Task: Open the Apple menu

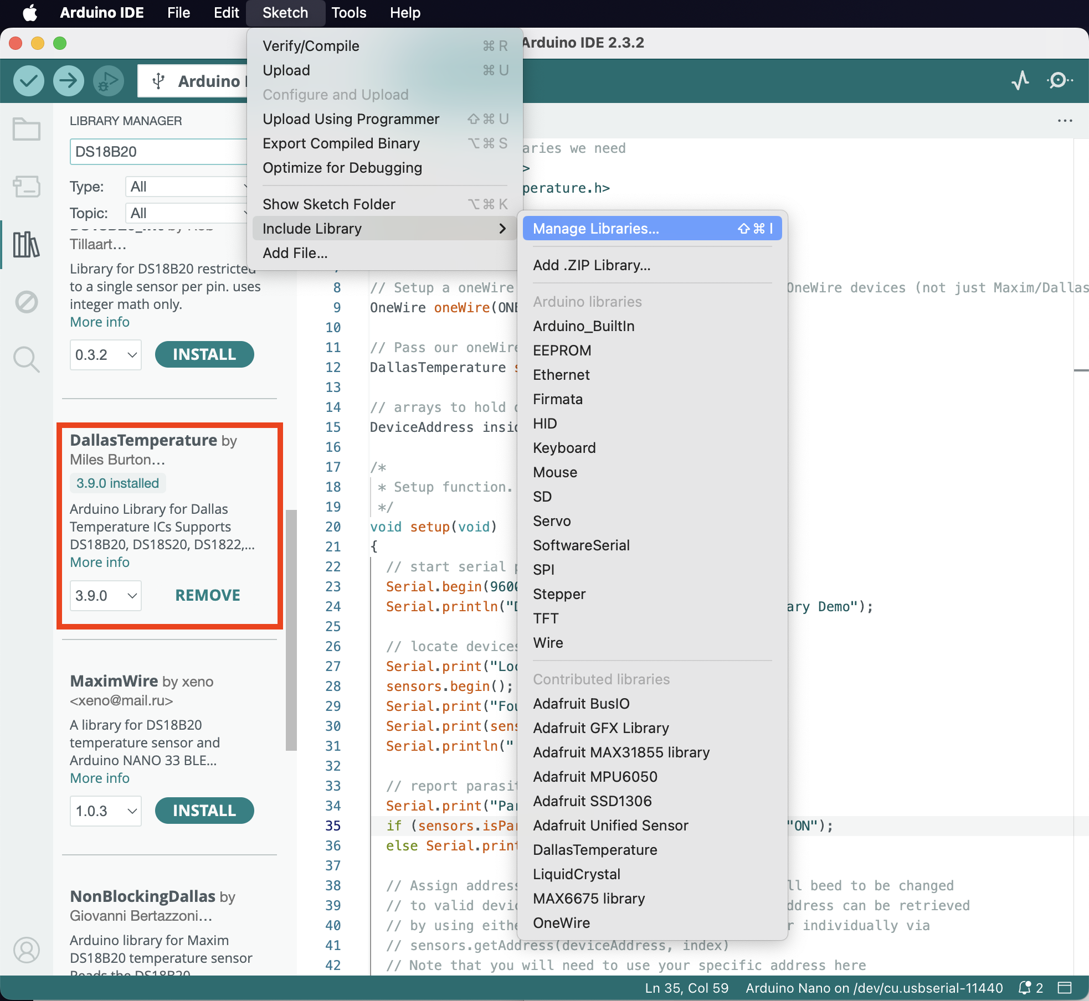Action: point(30,13)
